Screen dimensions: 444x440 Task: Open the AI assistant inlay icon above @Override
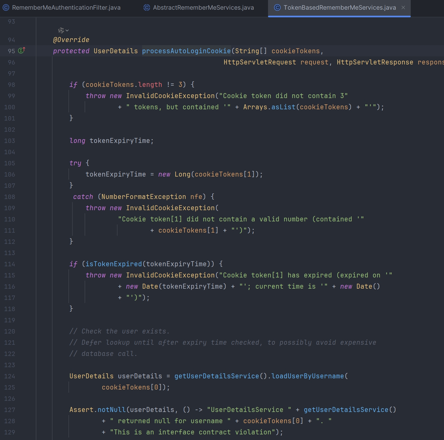[x=61, y=30]
